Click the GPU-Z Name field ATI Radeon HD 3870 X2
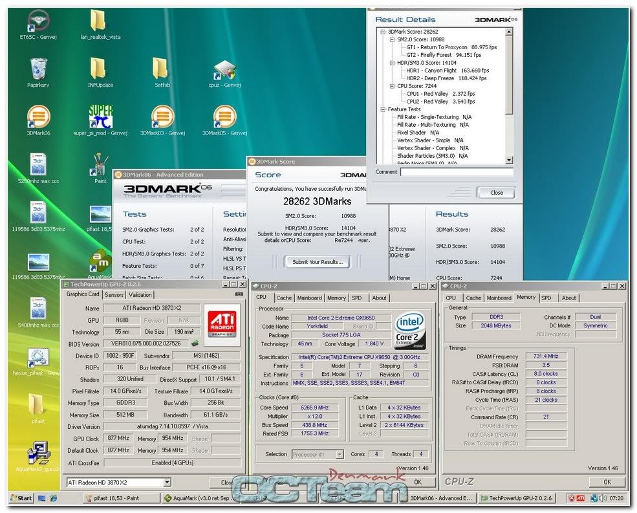 (x=151, y=308)
